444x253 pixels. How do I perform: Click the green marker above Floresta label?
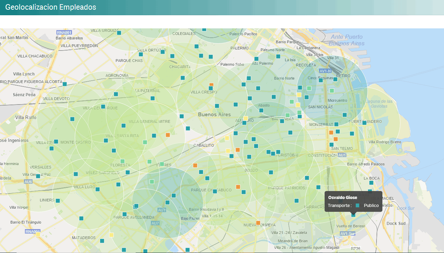[122, 161]
